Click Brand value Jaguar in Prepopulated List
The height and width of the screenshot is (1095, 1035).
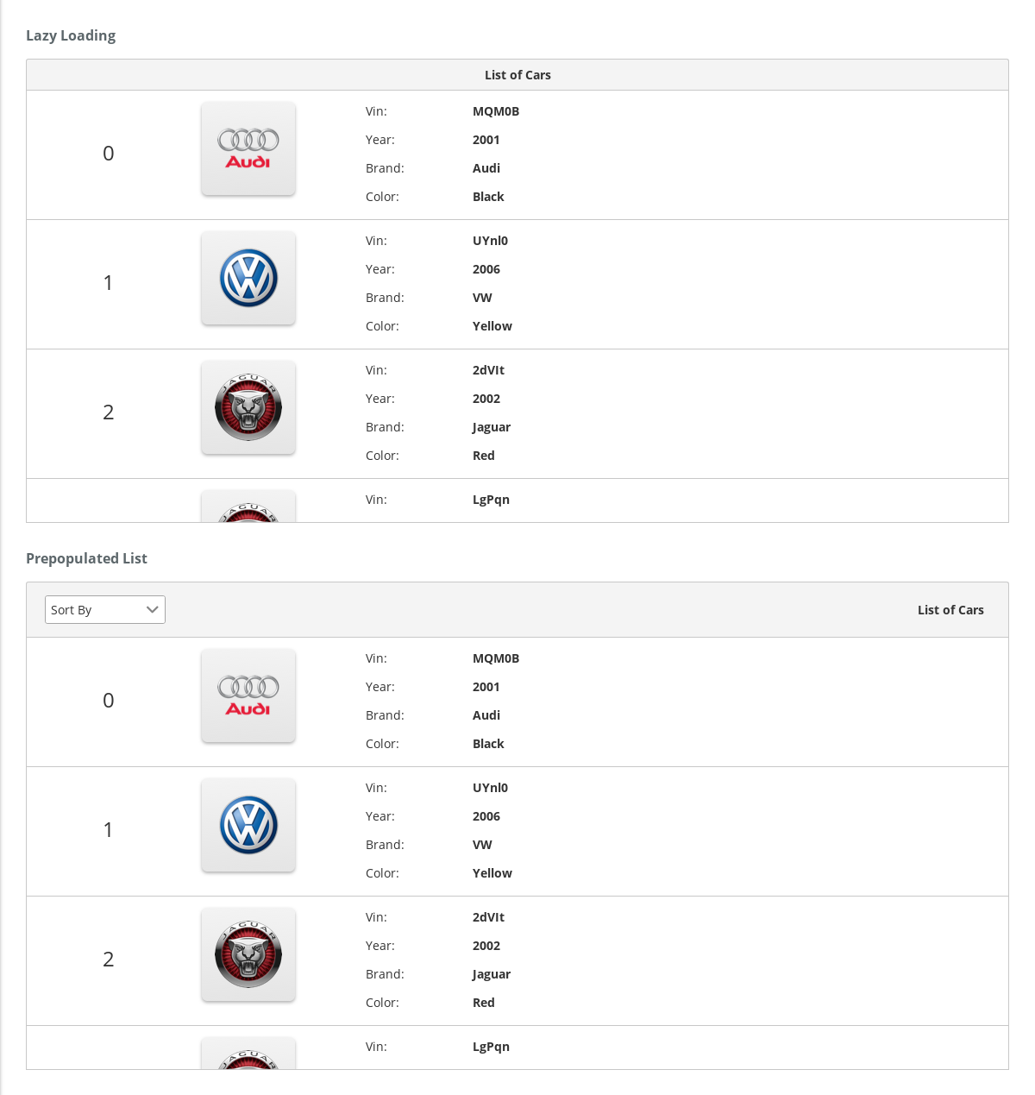[492, 974]
